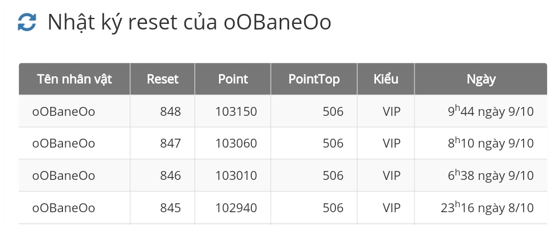The width and height of the screenshot is (556, 225).
Task: Select the point value 103010 cell
Action: point(236,176)
